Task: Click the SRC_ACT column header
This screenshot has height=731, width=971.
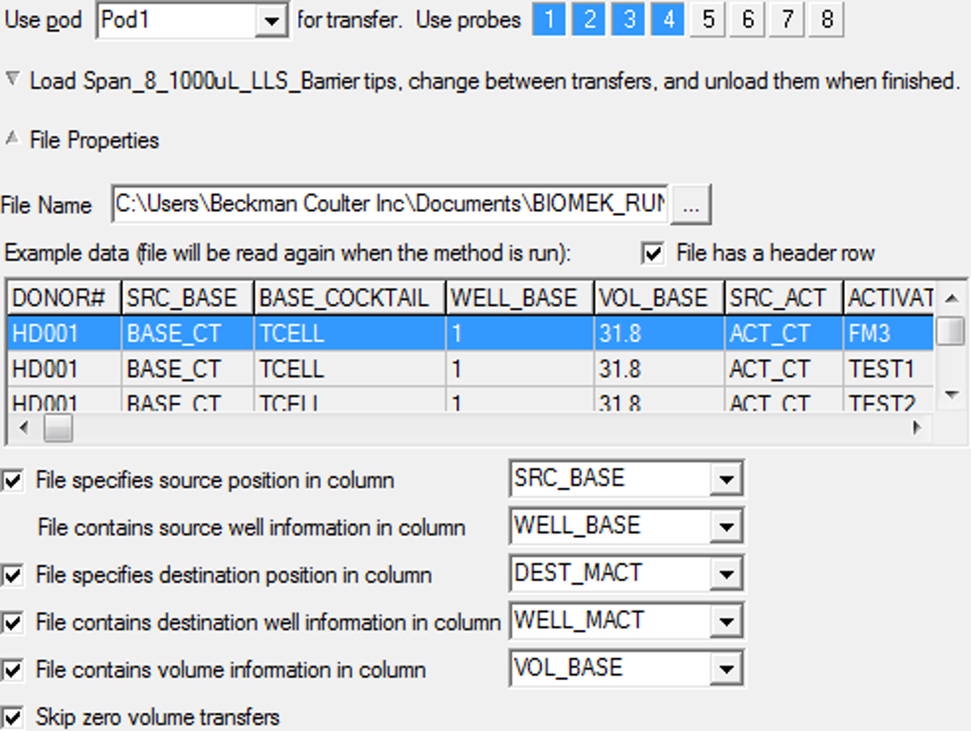Action: (784, 298)
